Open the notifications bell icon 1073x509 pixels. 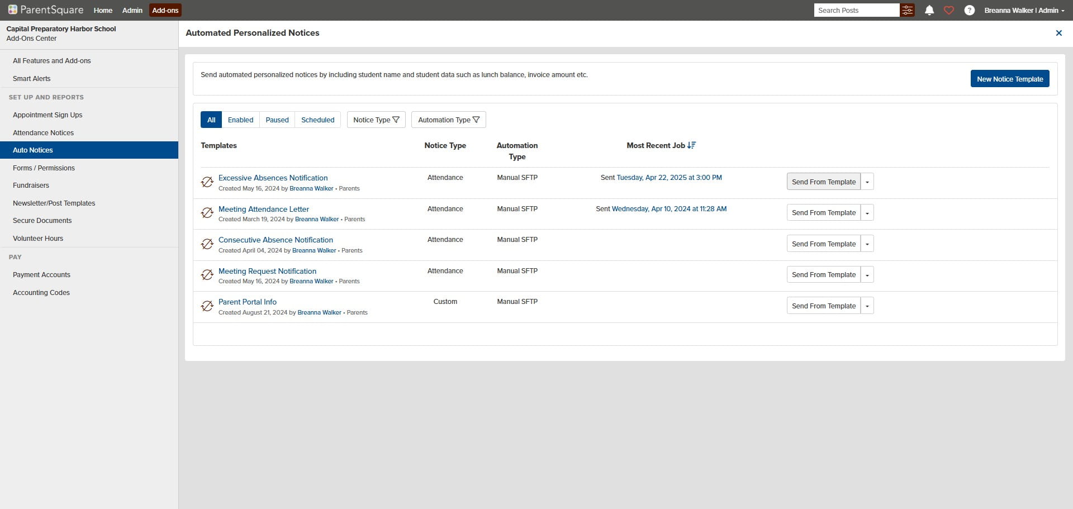point(929,10)
